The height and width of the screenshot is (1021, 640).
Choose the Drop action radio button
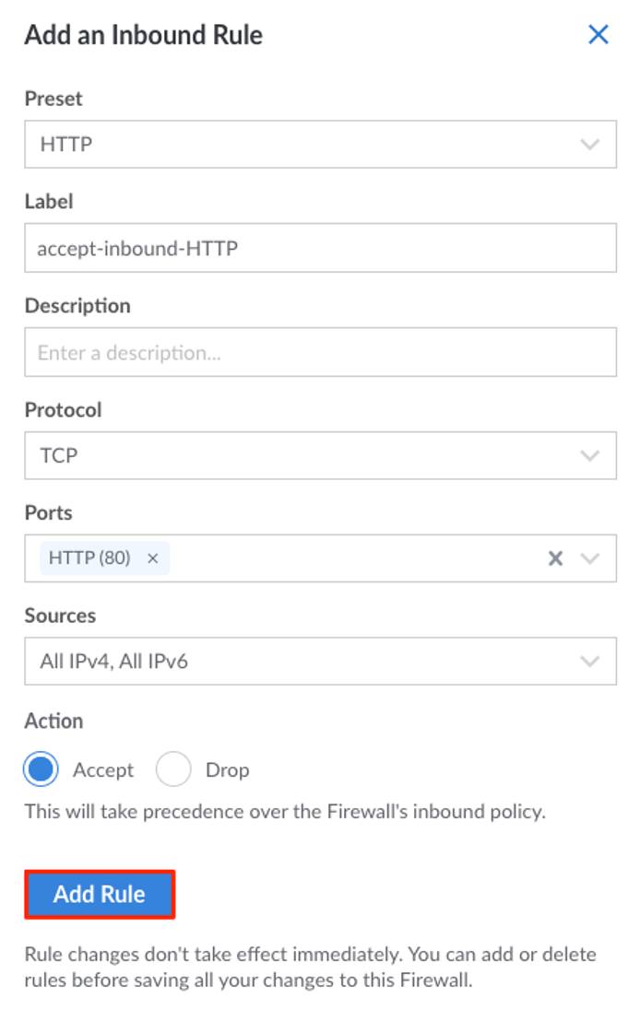click(172, 769)
